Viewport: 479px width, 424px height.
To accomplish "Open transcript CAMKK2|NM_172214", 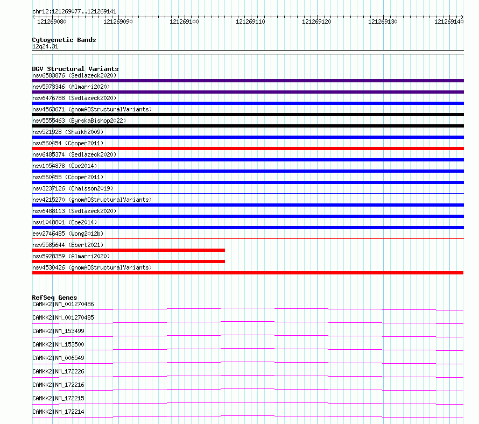I will (x=58, y=412).
